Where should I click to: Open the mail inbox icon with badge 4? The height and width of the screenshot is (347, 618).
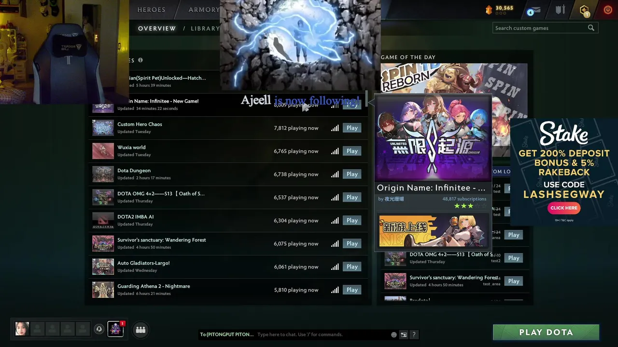534,11
